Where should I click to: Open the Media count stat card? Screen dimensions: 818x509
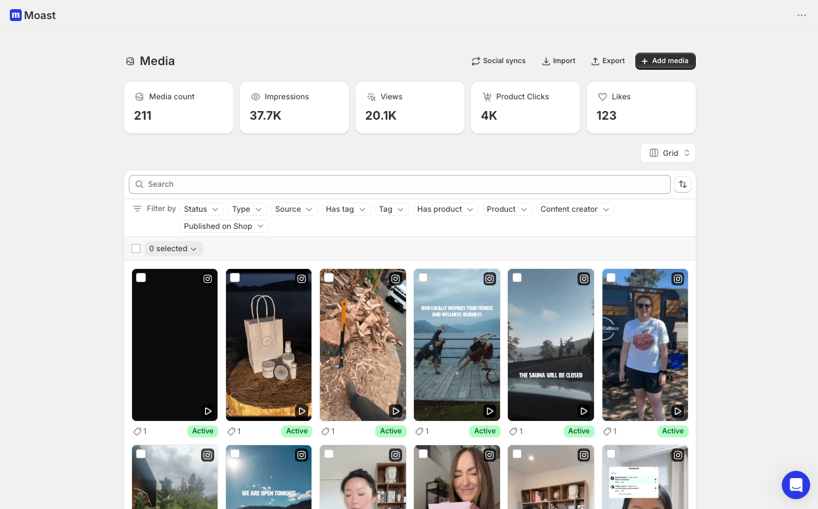point(179,107)
